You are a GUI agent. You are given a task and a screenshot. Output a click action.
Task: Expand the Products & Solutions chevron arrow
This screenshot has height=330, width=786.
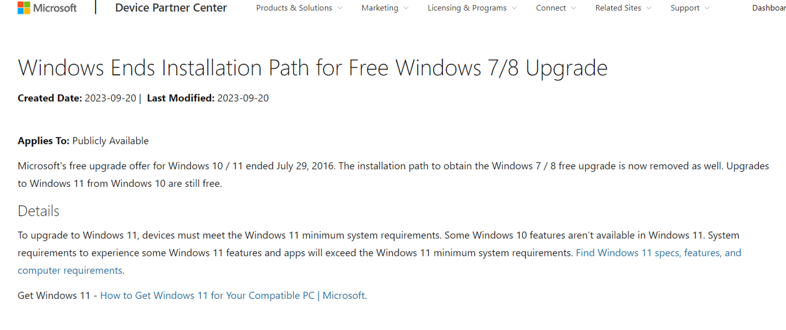tap(339, 8)
